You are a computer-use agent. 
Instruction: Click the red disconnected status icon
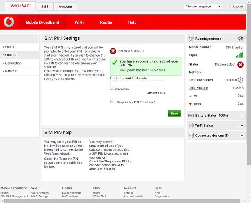click(x=240, y=65)
